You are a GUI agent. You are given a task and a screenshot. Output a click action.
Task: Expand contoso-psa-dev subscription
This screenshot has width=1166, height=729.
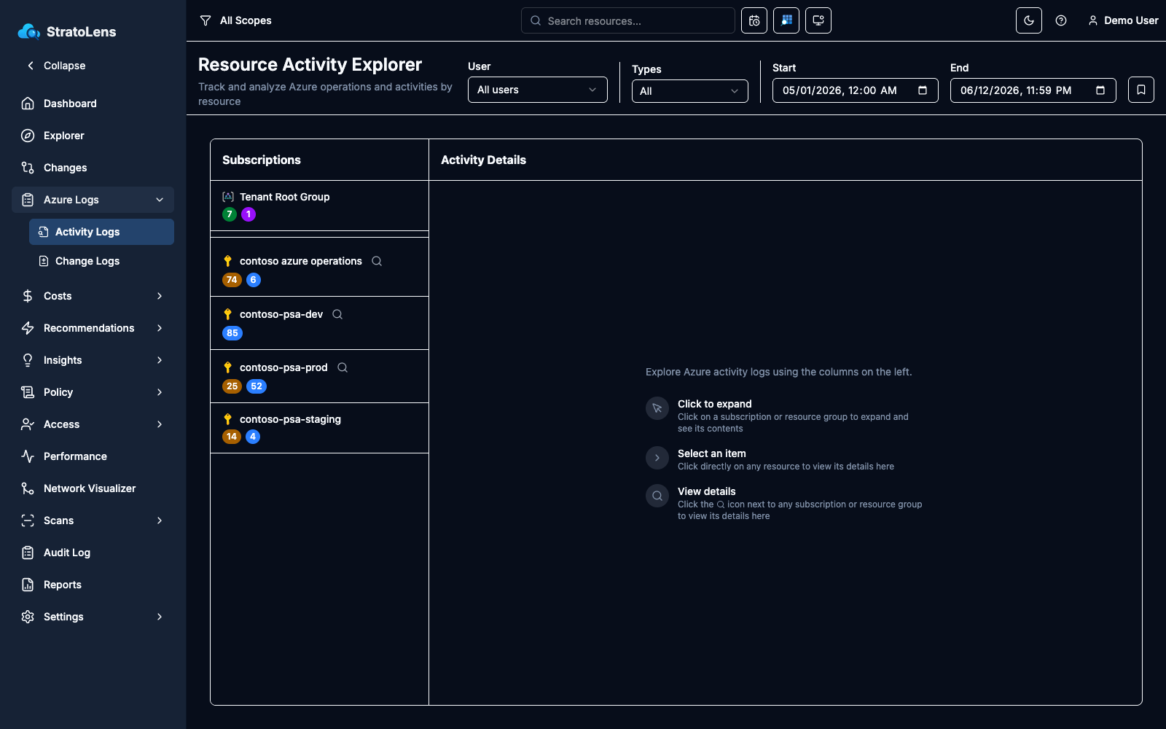point(319,323)
